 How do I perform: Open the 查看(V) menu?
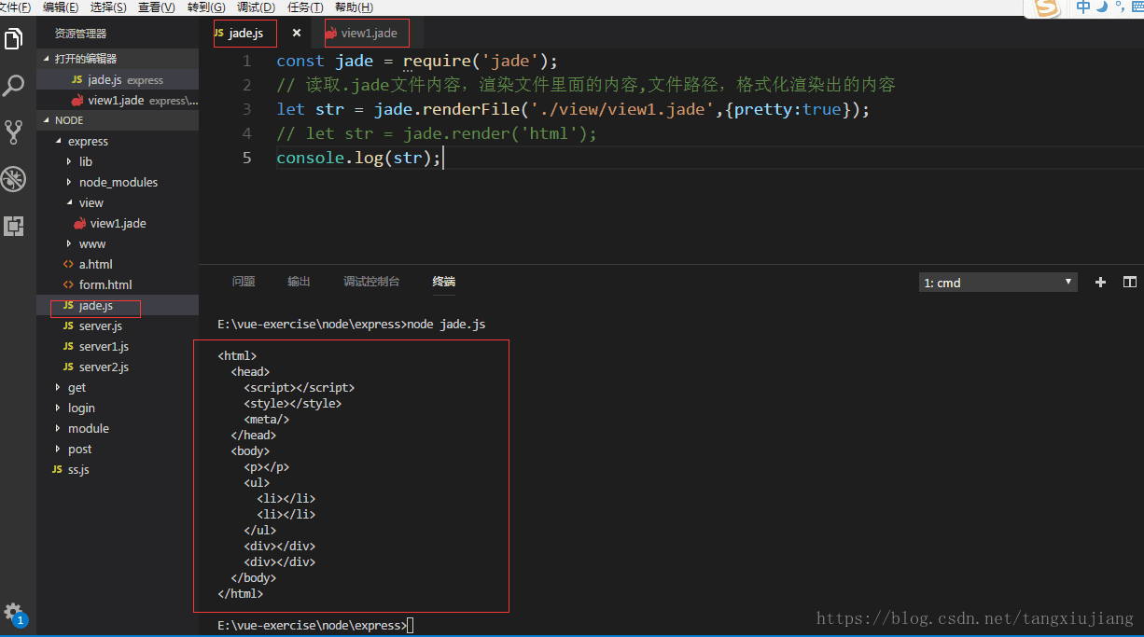pos(156,7)
